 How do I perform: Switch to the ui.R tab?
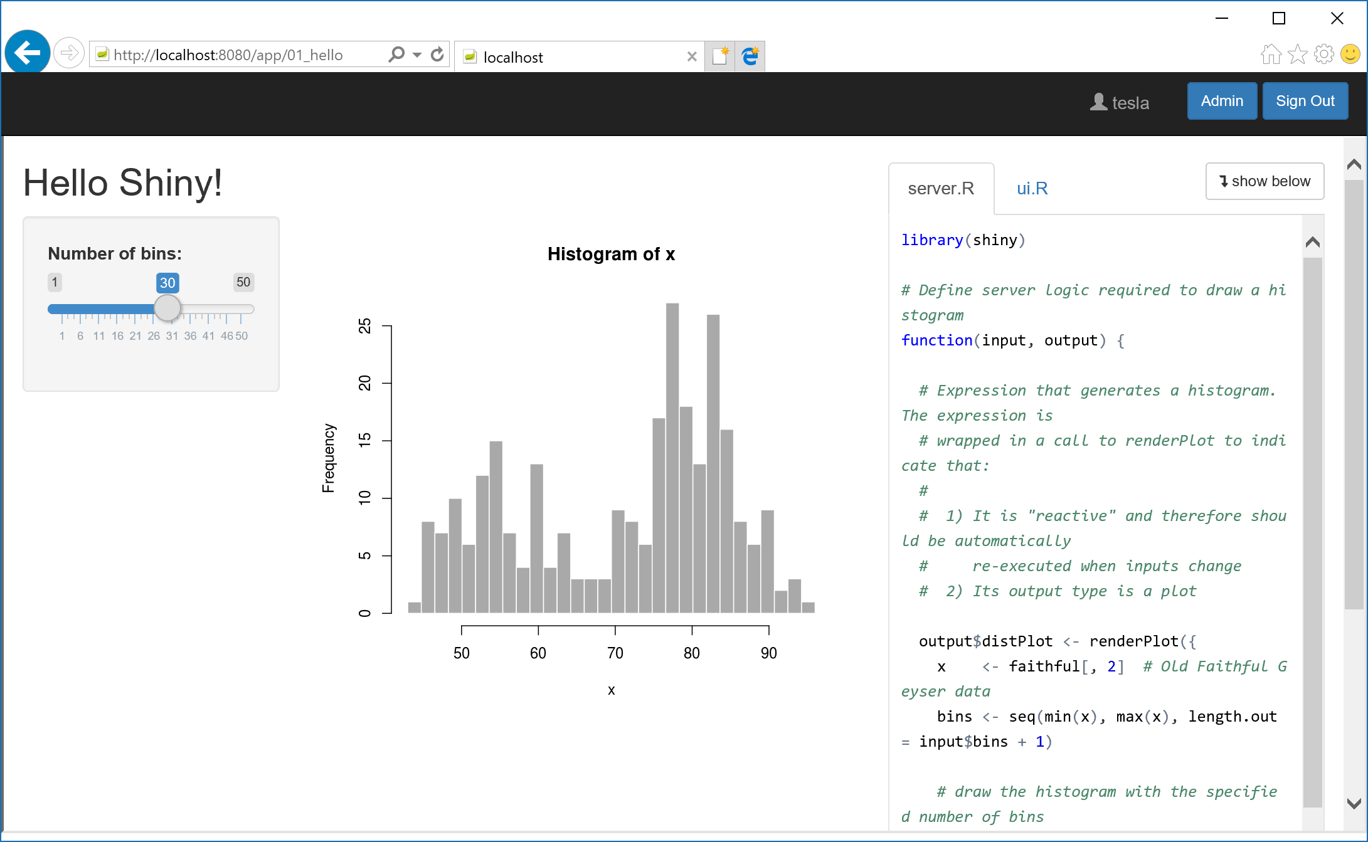[1032, 188]
